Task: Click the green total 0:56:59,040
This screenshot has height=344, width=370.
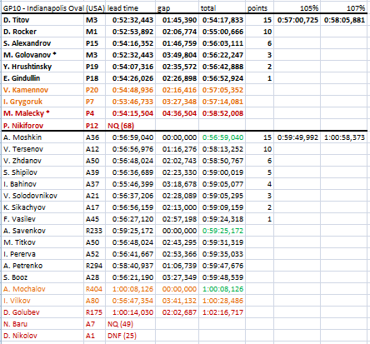Action: coord(222,137)
